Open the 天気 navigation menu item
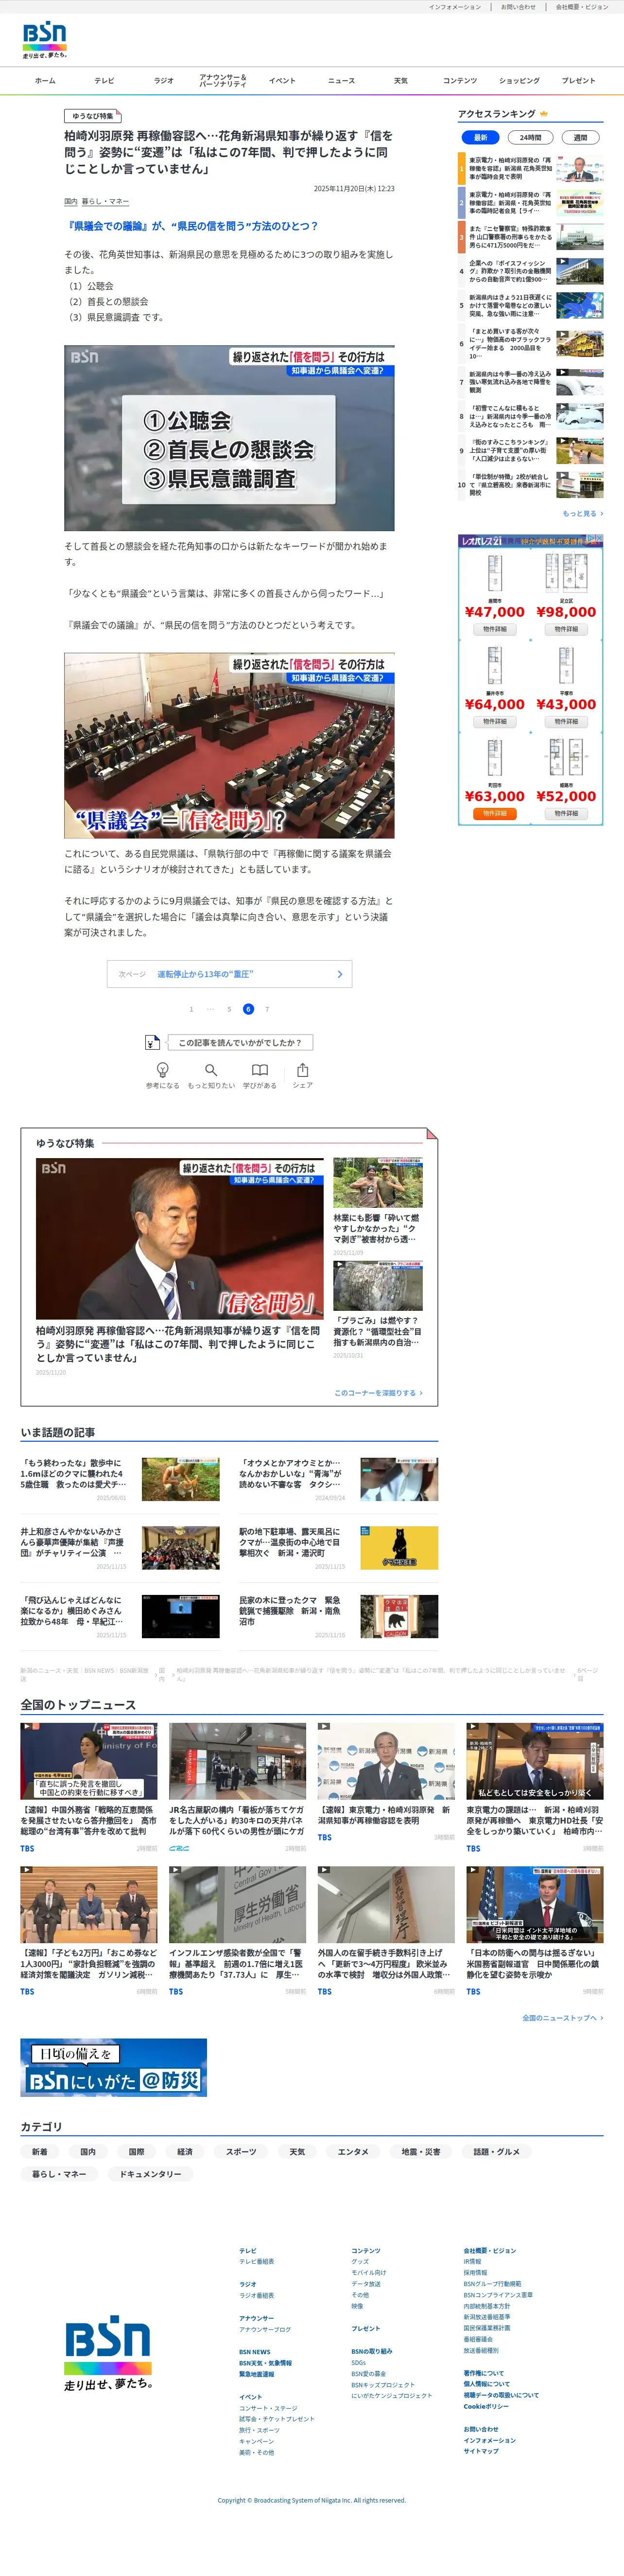 pos(400,81)
